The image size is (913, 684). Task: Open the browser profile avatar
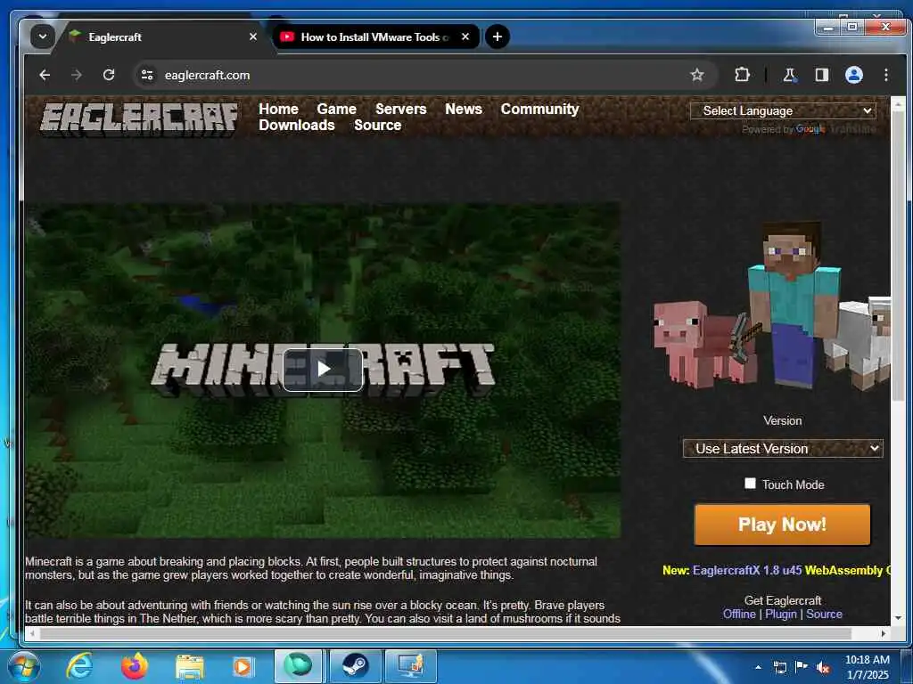[853, 75]
